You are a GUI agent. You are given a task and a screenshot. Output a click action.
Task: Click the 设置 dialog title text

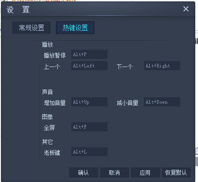[x=18, y=10]
